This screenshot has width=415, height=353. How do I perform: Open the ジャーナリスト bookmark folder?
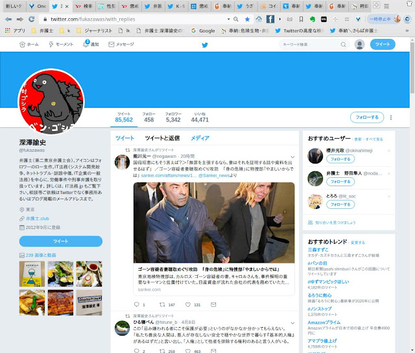[x=95, y=30]
